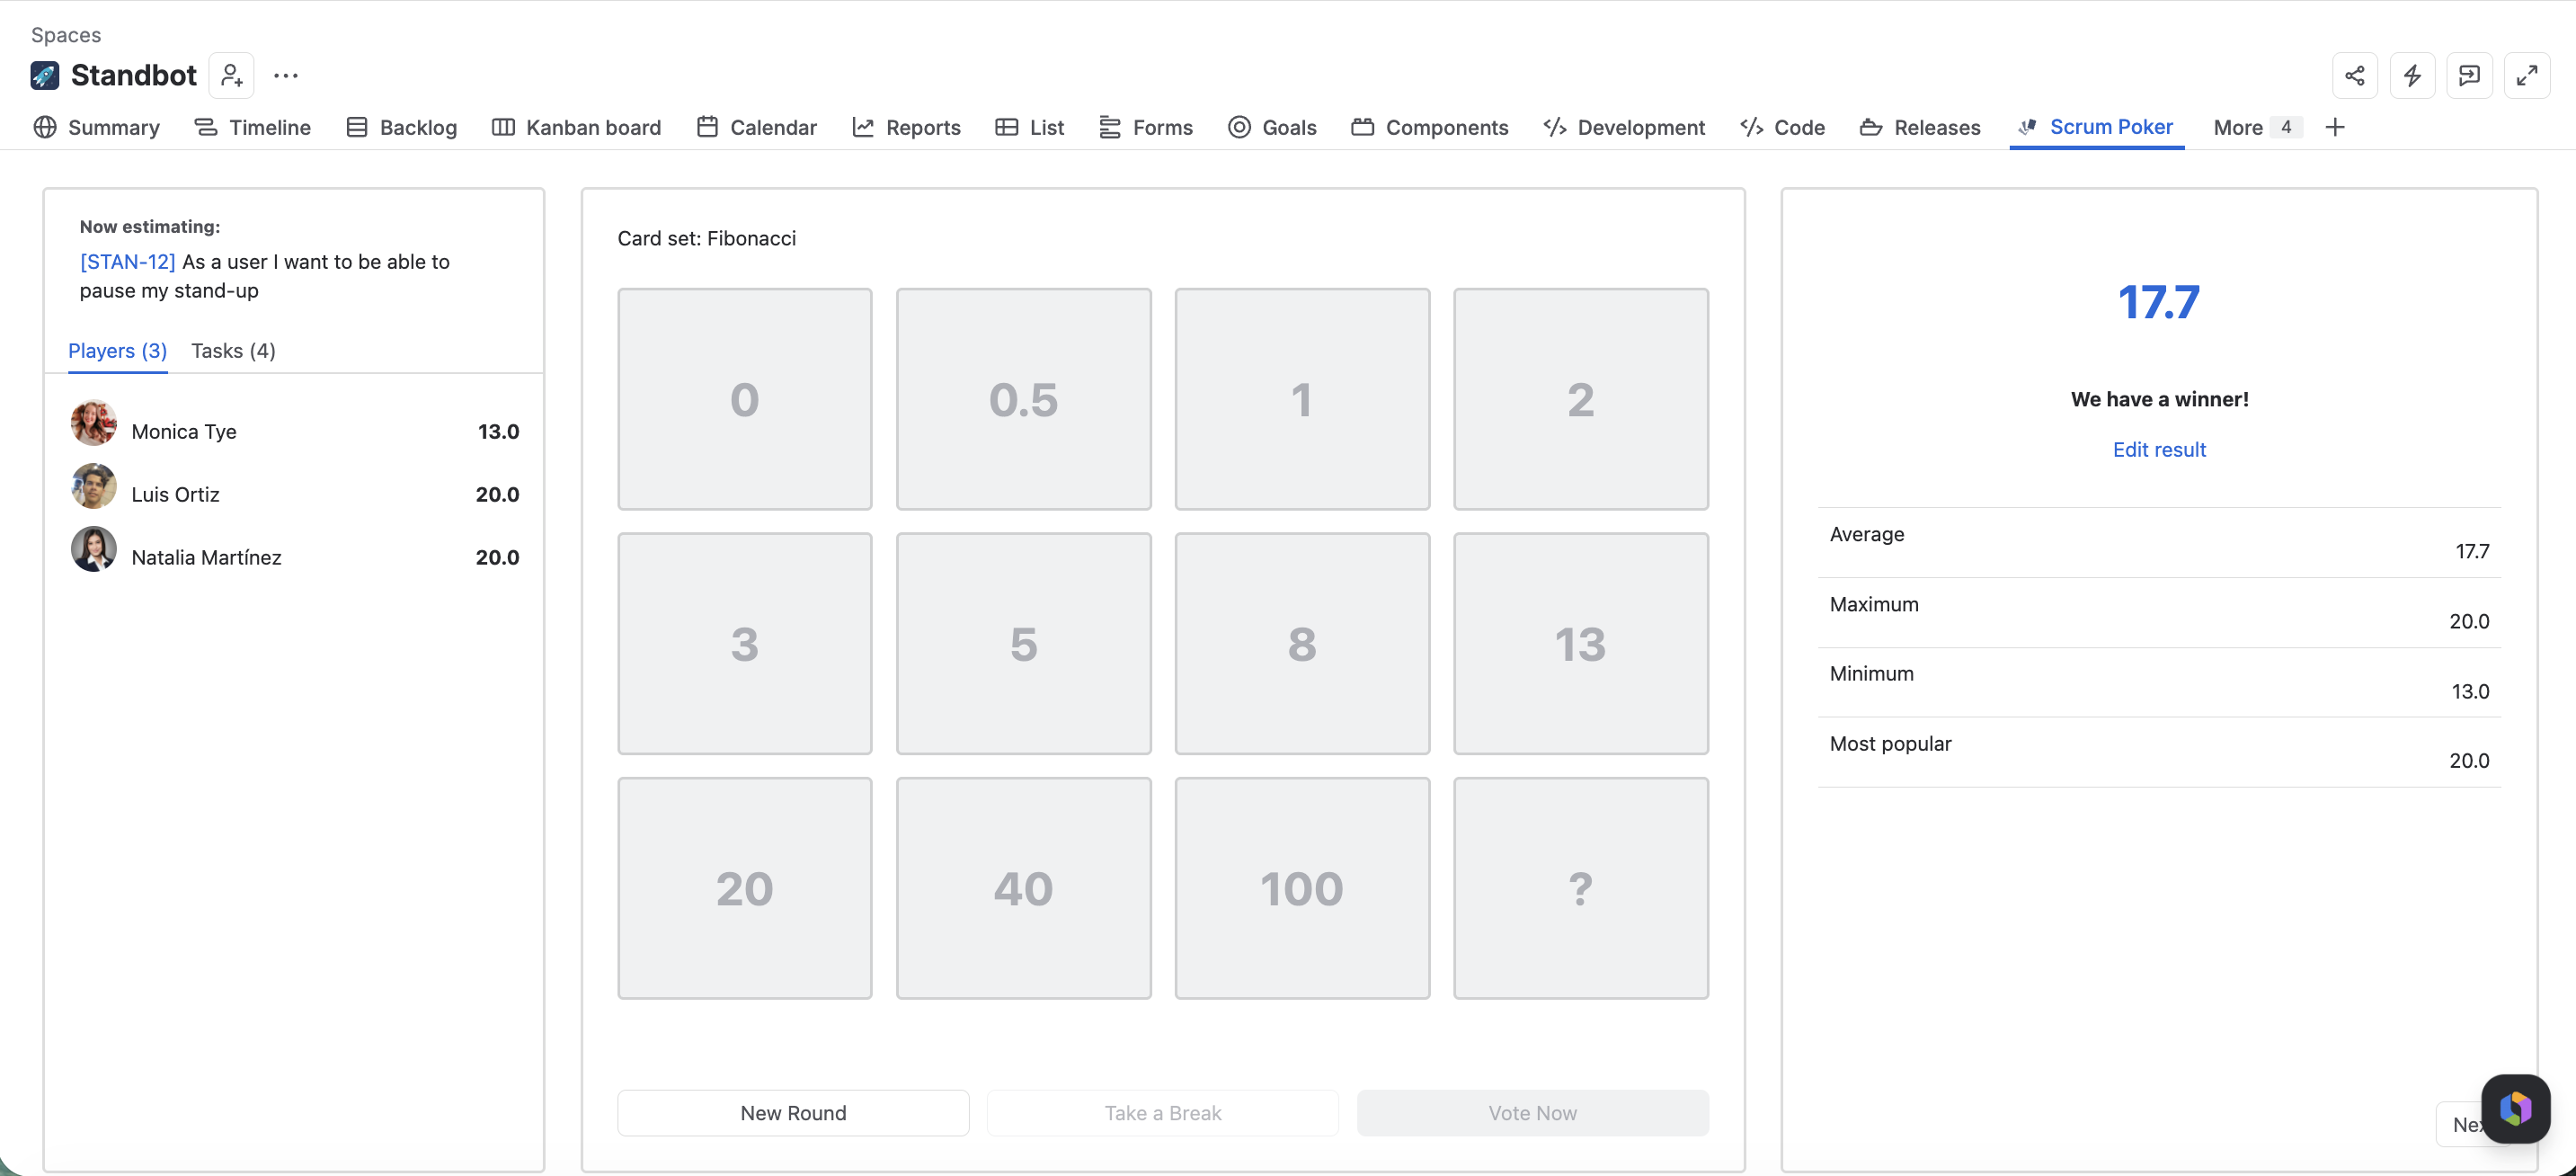This screenshot has height=1176, width=2576.
Task: Click the Edit result link
Action: coord(2159,450)
